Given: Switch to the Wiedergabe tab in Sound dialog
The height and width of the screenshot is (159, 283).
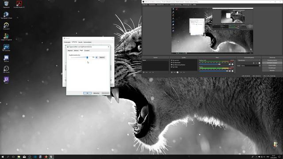Looking at the screenshot, I should click(x=67, y=42).
